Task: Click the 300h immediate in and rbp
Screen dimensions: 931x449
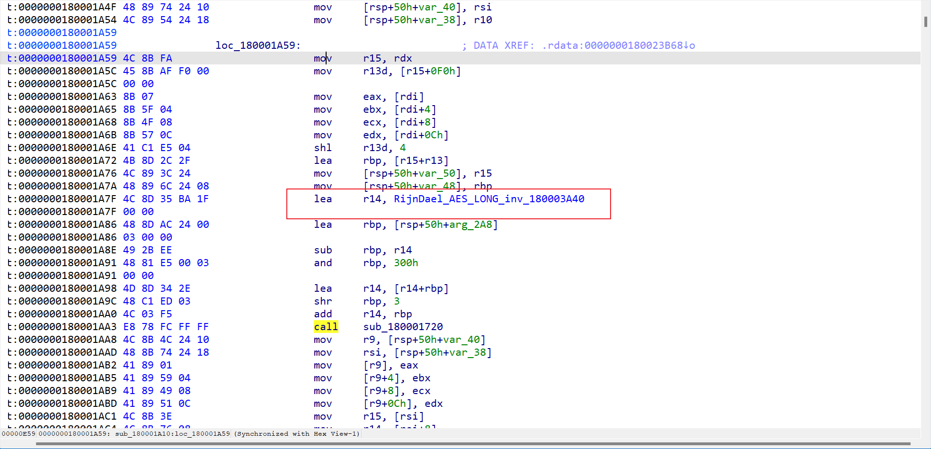Action: click(406, 263)
